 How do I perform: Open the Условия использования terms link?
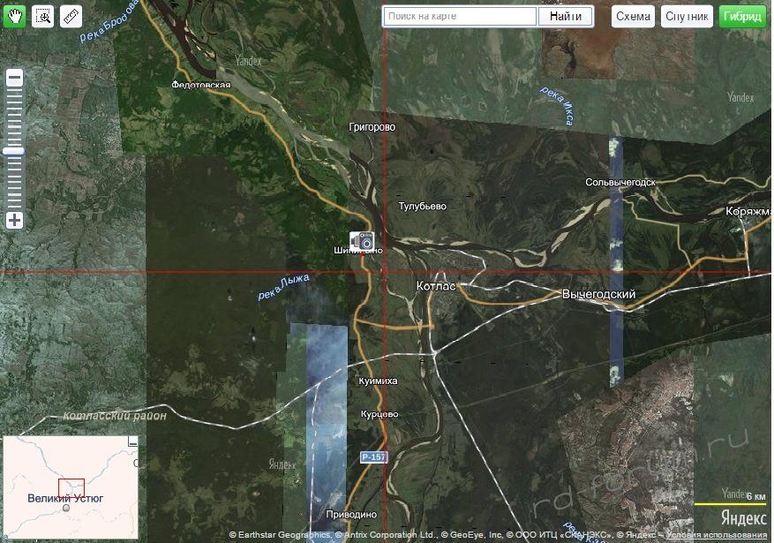click(729, 535)
